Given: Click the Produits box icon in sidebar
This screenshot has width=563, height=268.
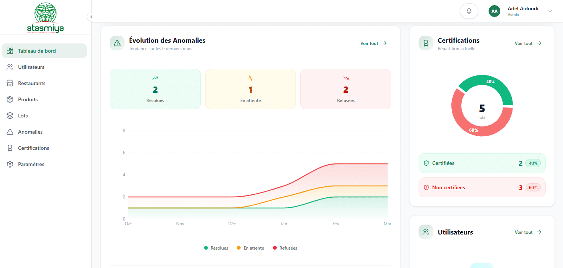Looking at the screenshot, I should (x=10, y=99).
